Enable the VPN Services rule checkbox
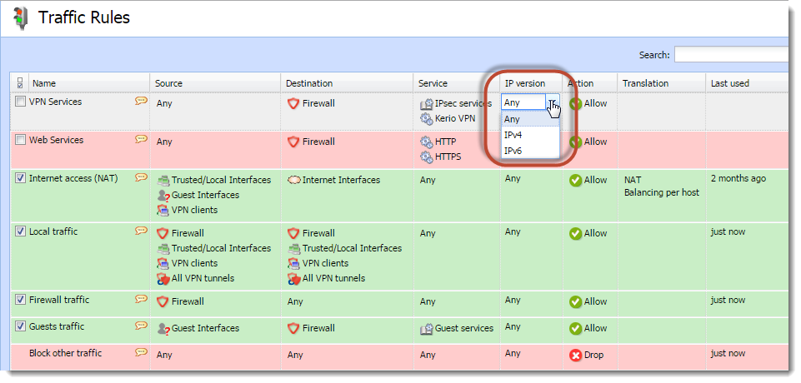 click(x=20, y=102)
